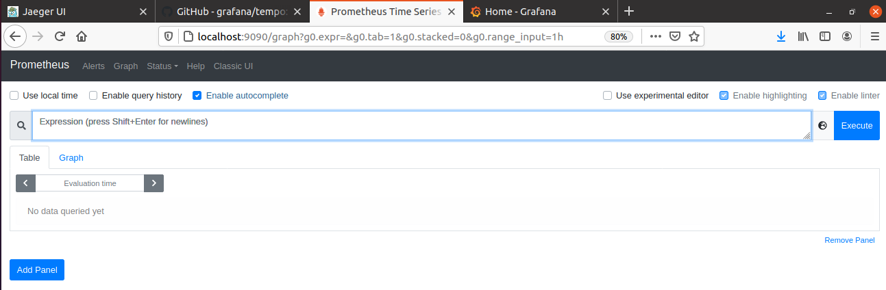The width and height of the screenshot is (886, 290).
Task: Reload the page with the refresh icon
Action: pos(60,36)
